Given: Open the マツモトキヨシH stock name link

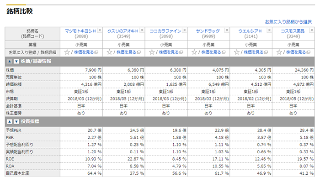Looking at the screenshot, I should point(80,31).
